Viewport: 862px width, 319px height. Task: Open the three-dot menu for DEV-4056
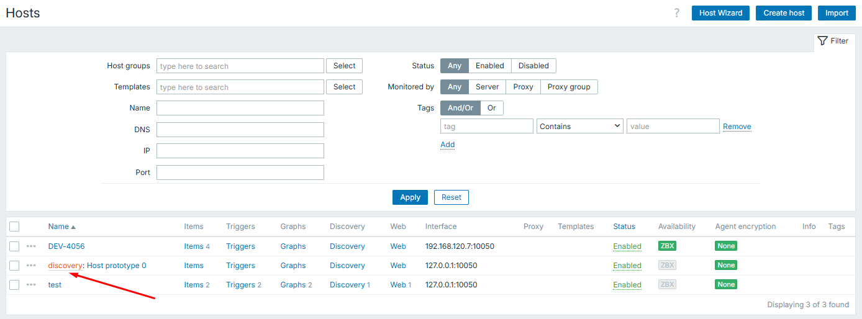pos(31,246)
